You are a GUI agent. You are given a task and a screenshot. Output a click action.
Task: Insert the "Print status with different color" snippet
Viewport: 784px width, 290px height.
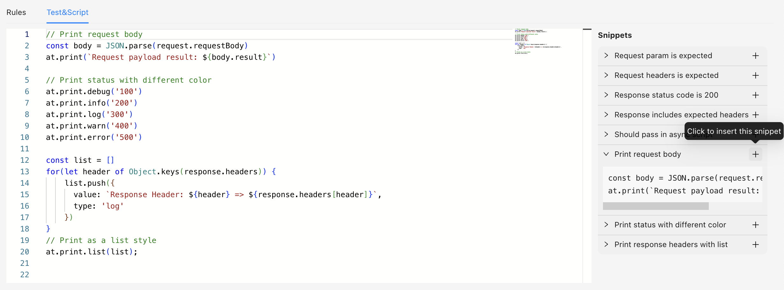coord(756,225)
